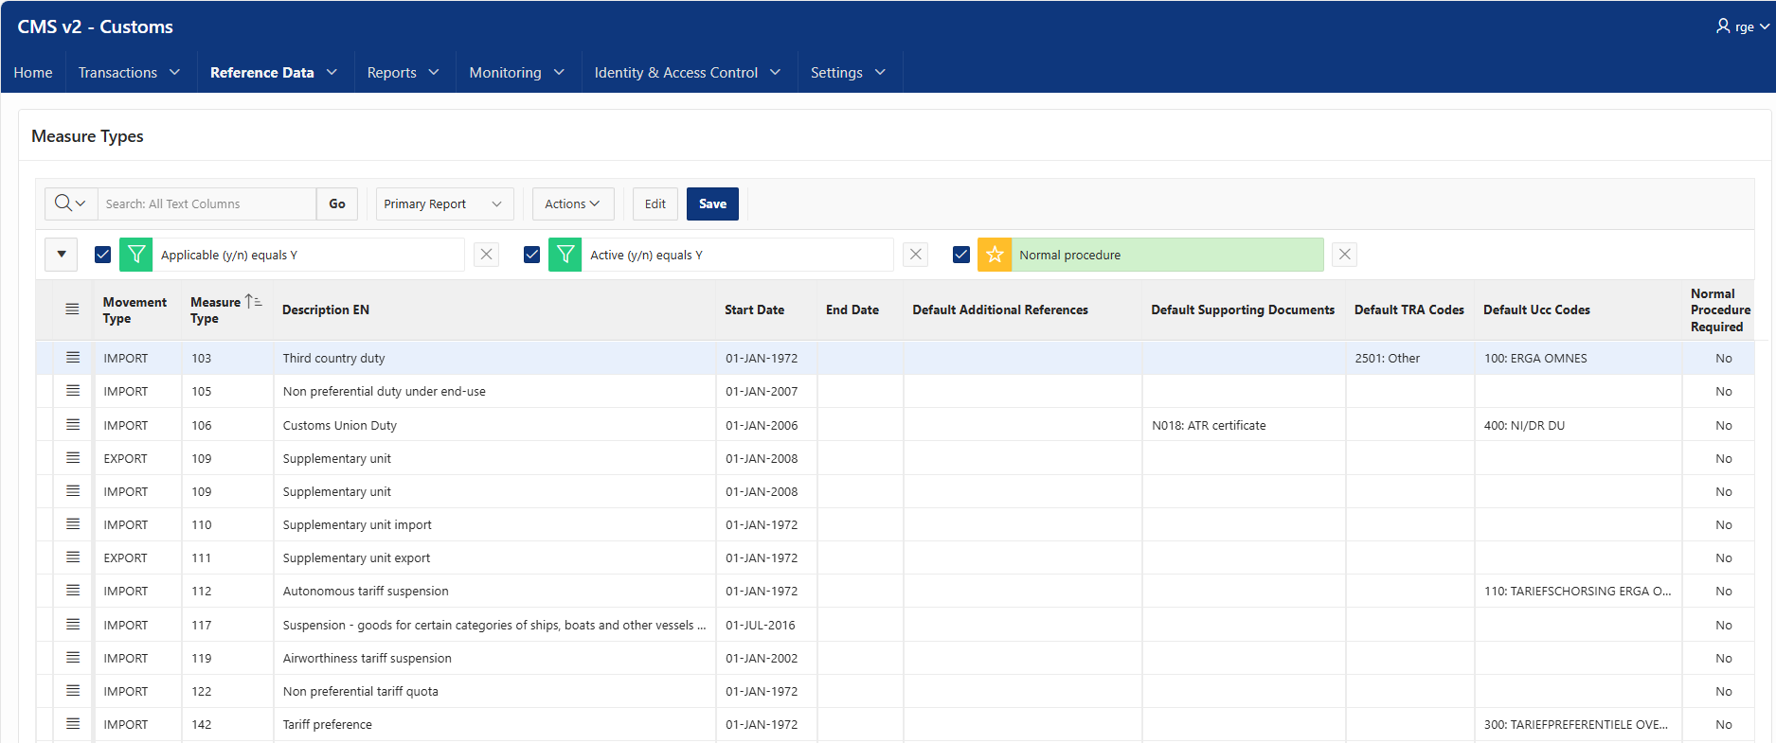Open the Primary Report dropdown

[444, 203]
